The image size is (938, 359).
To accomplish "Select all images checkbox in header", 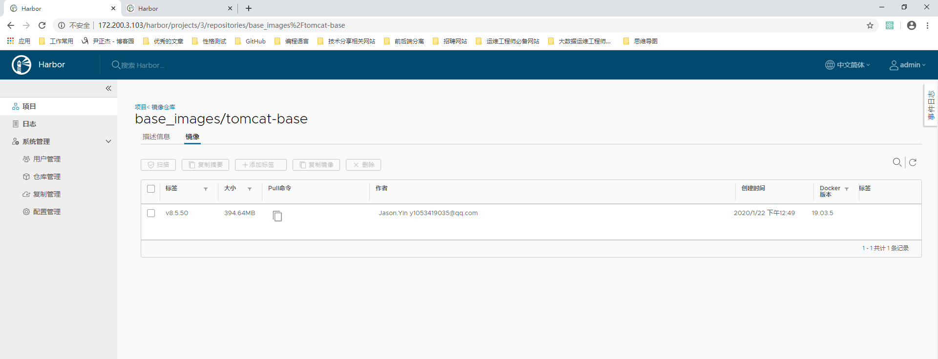I will coord(151,189).
